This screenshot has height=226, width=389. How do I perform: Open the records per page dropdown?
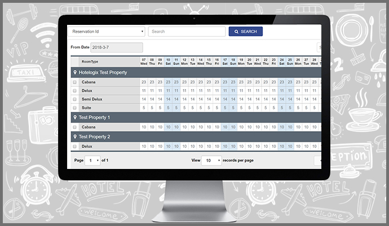(211, 160)
